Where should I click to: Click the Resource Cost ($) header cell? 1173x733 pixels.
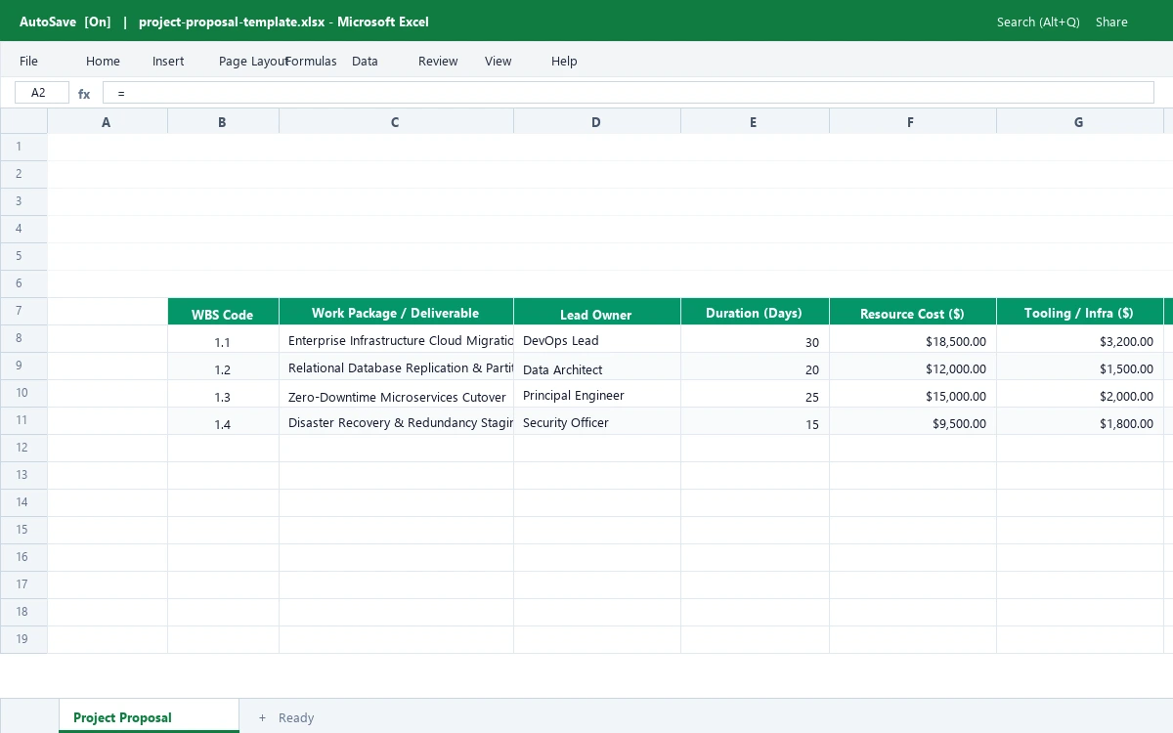[913, 312]
